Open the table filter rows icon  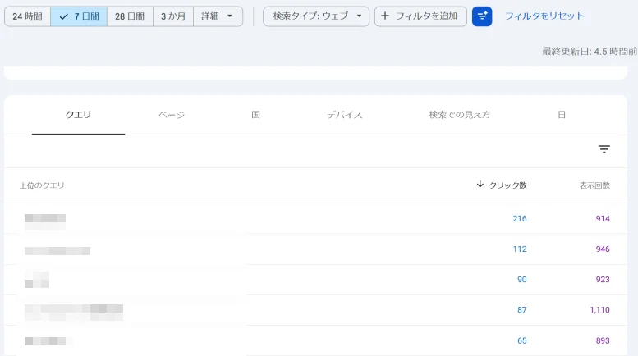604,149
